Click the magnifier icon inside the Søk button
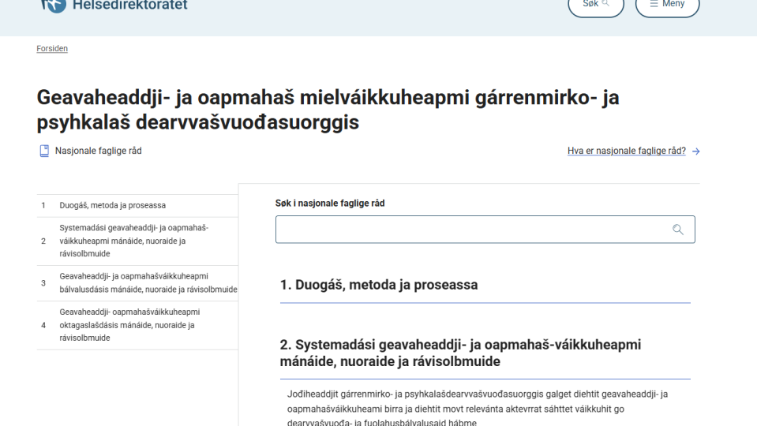757x426 pixels. [x=606, y=4]
